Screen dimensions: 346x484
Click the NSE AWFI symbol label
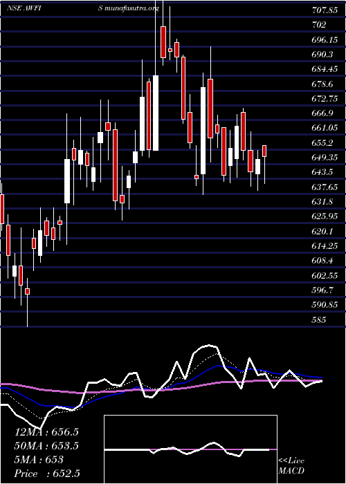point(24,8)
